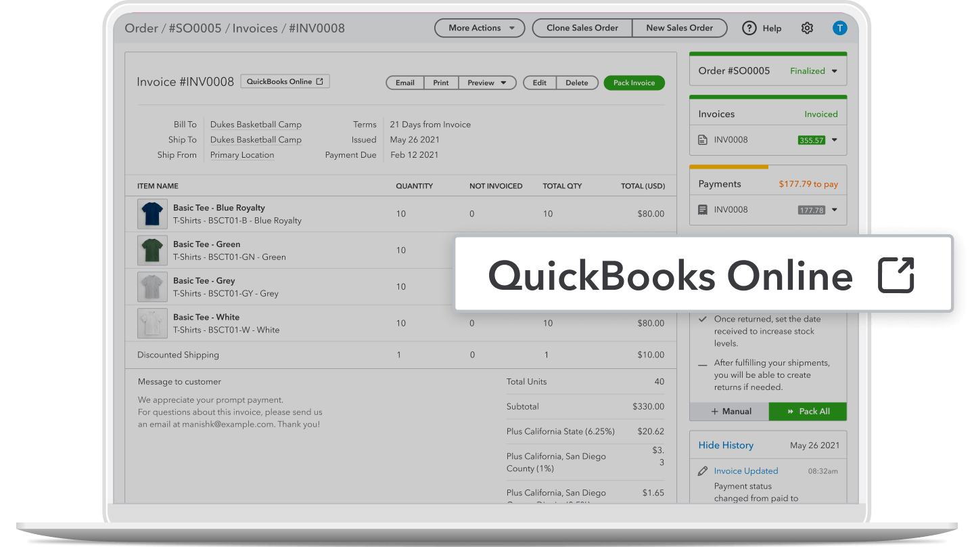Screen dimensions: 974x547
Task: Open the Help question mark icon
Action: [749, 28]
